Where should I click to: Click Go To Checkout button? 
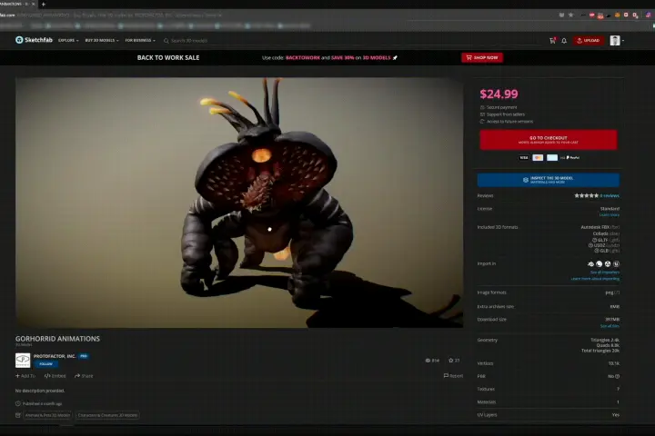[x=548, y=140]
